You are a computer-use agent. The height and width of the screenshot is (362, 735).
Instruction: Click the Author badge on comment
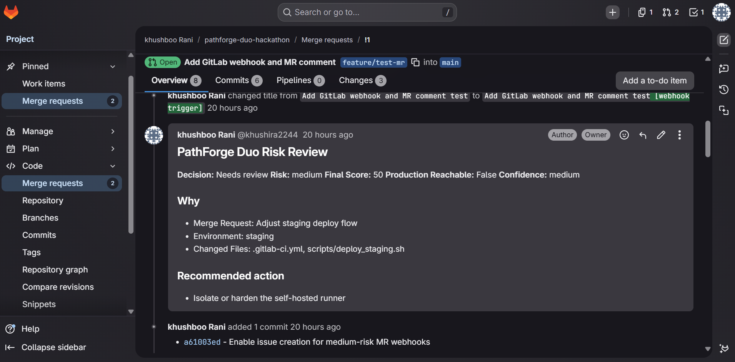click(562, 135)
